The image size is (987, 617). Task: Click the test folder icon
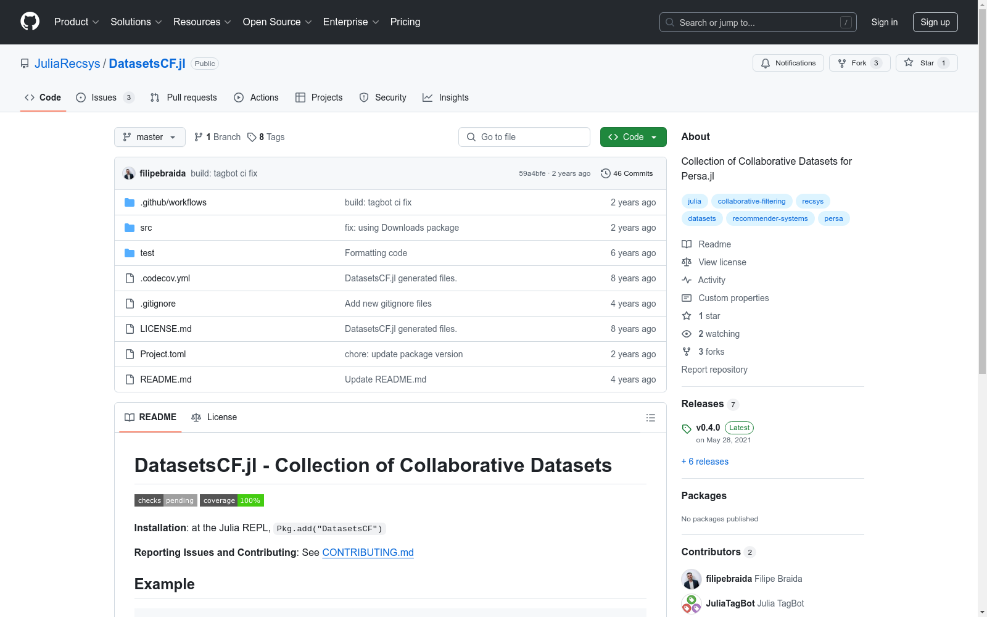coord(130,253)
